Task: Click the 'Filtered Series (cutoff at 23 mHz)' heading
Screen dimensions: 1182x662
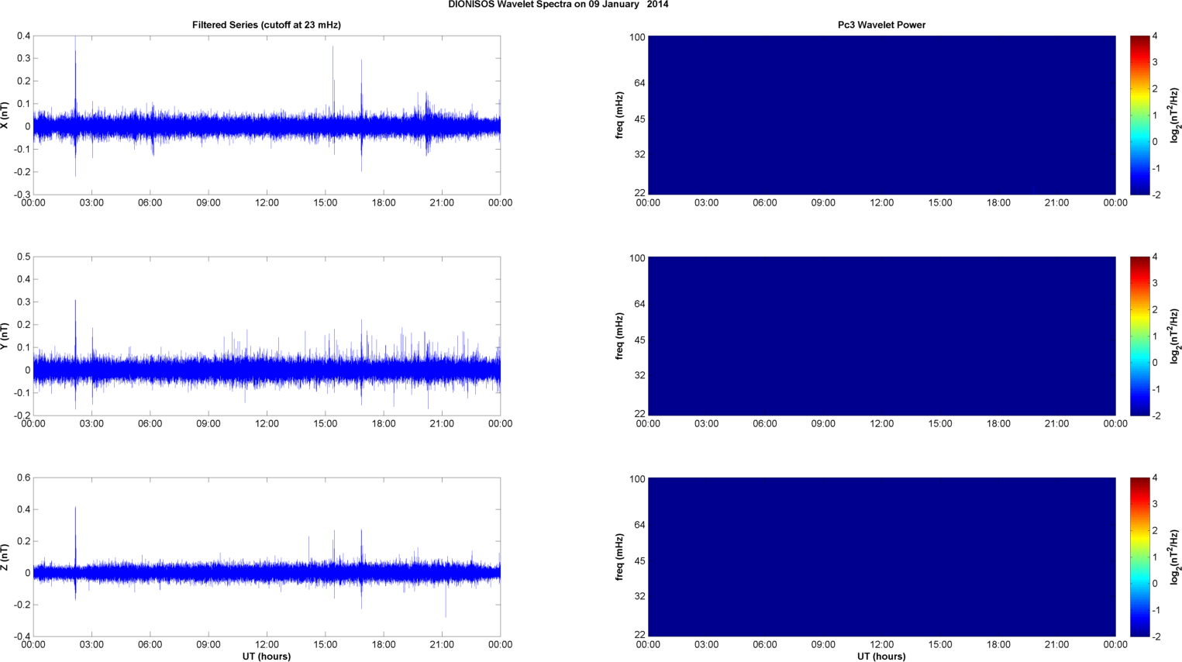Action: pyautogui.click(x=267, y=25)
